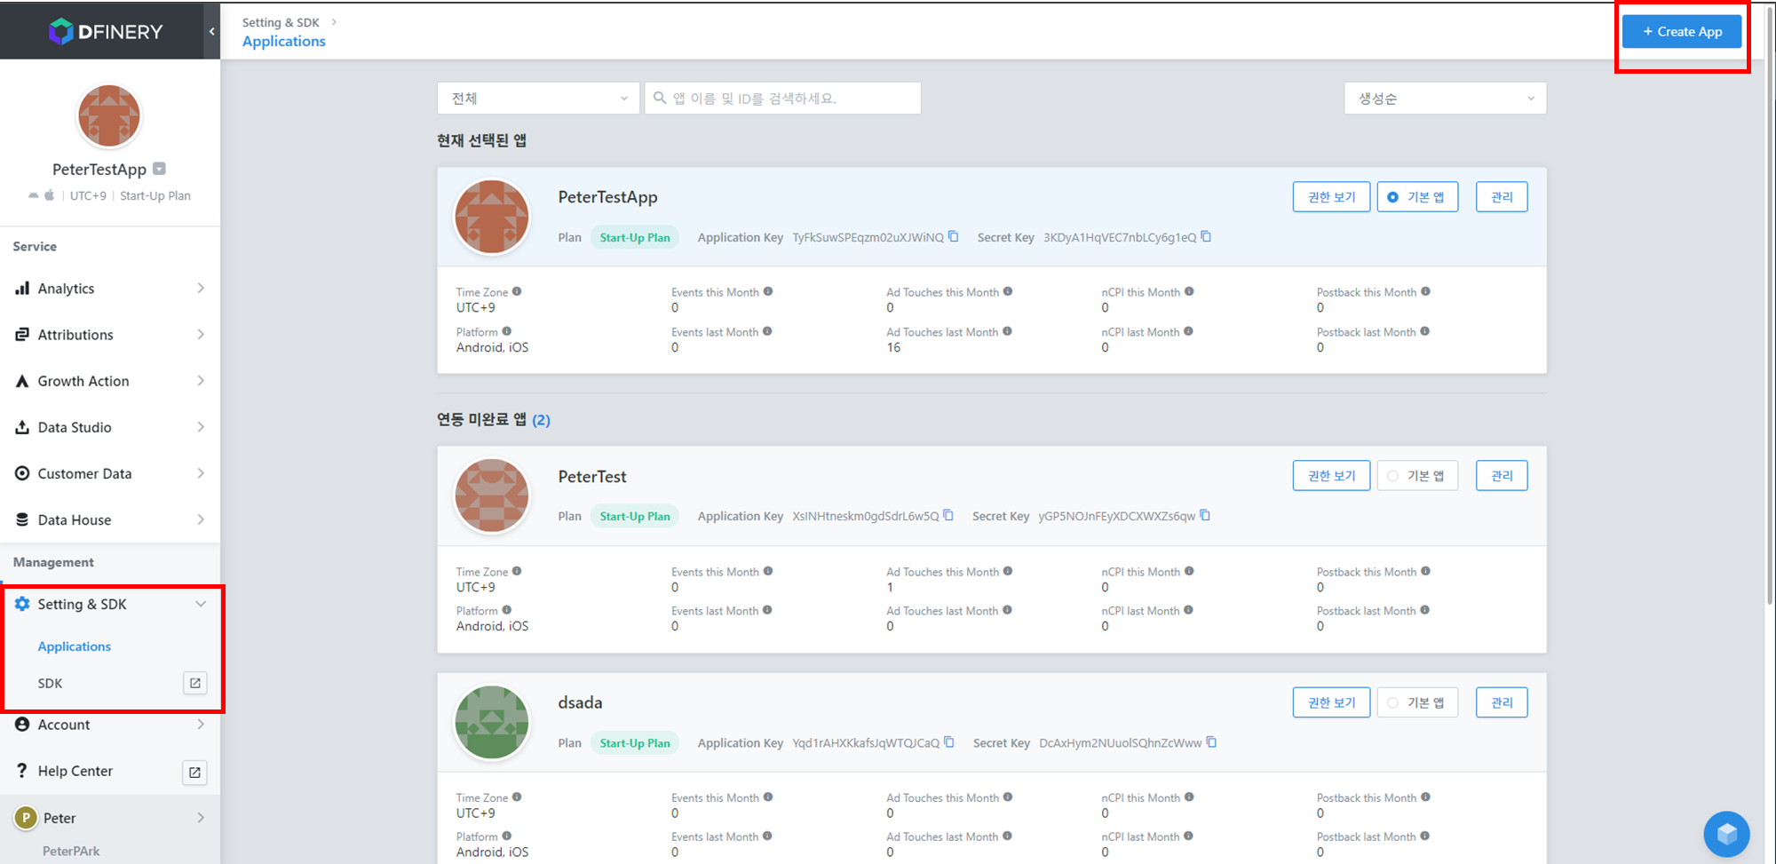
Task: Click 권한 보기 for dsada
Action: point(1331,702)
